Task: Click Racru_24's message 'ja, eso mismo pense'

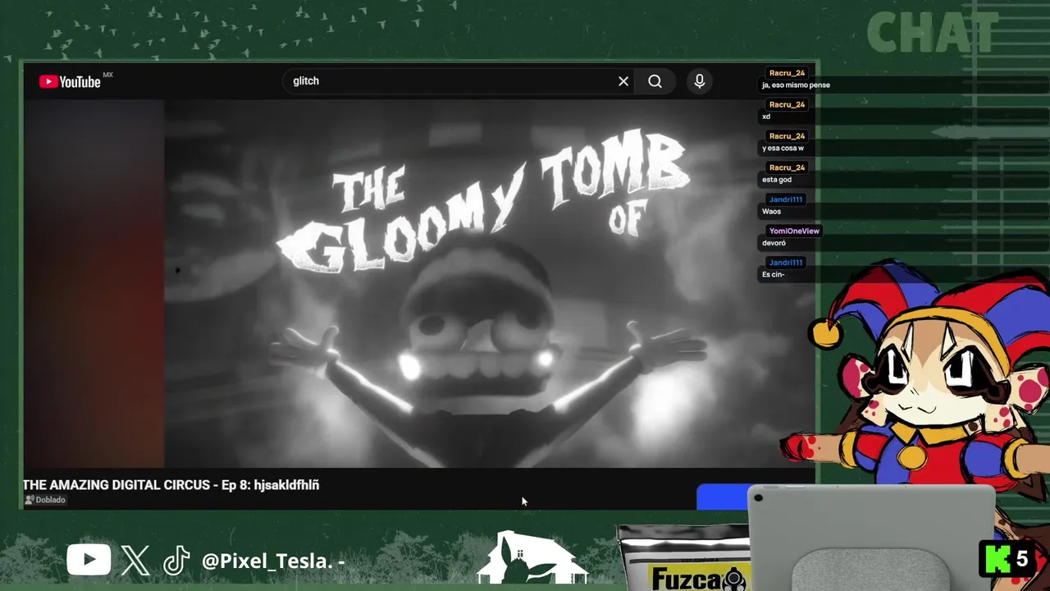Action: (796, 85)
